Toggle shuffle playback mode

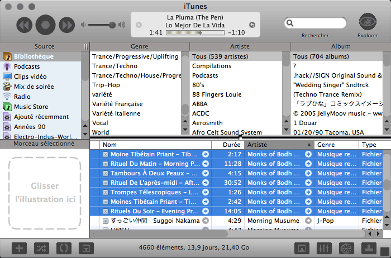41,247
